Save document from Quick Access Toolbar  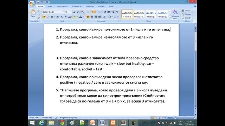38,2
